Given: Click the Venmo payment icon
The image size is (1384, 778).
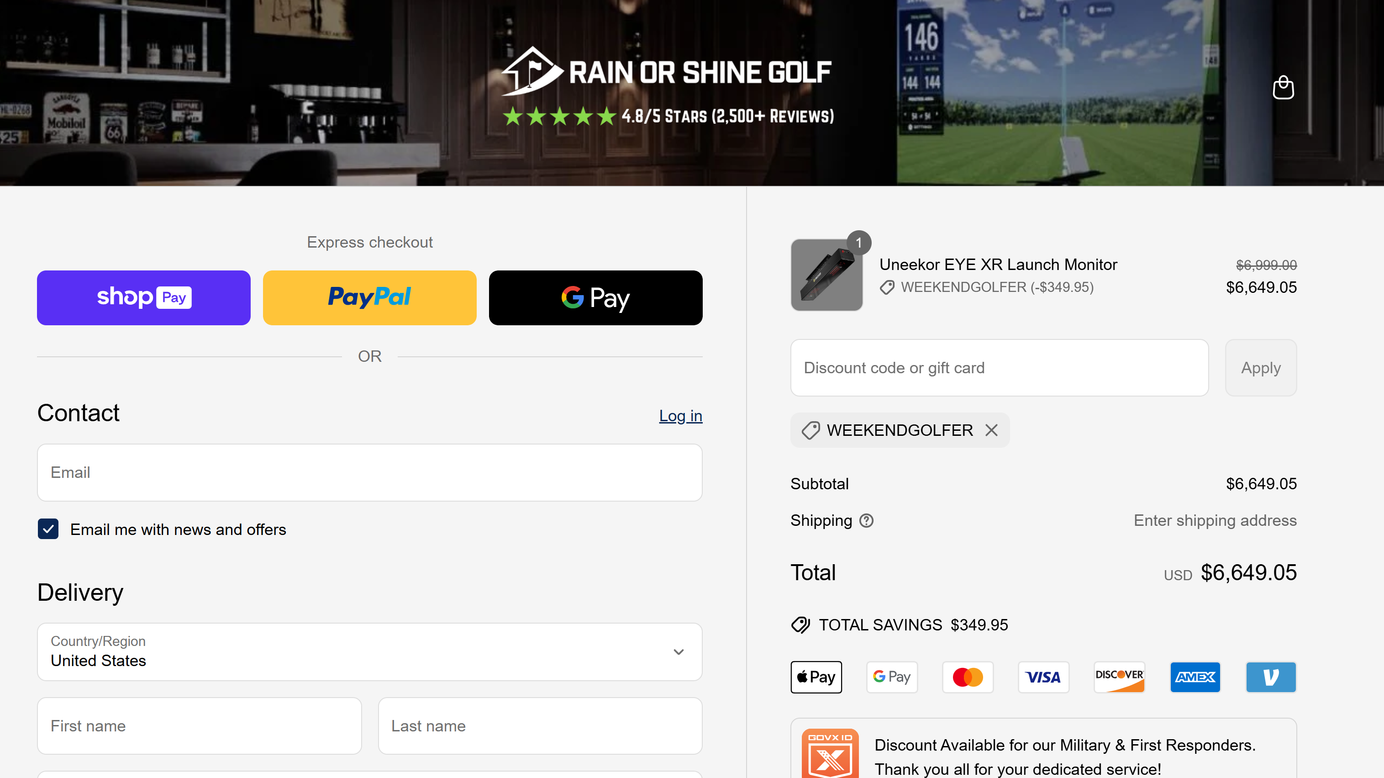Looking at the screenshot, I should coord(1271,677).
